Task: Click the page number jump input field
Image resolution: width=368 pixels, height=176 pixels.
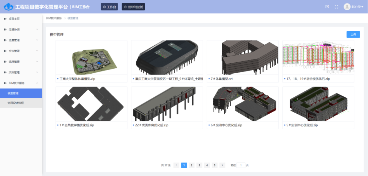Action: pos(241,165)
